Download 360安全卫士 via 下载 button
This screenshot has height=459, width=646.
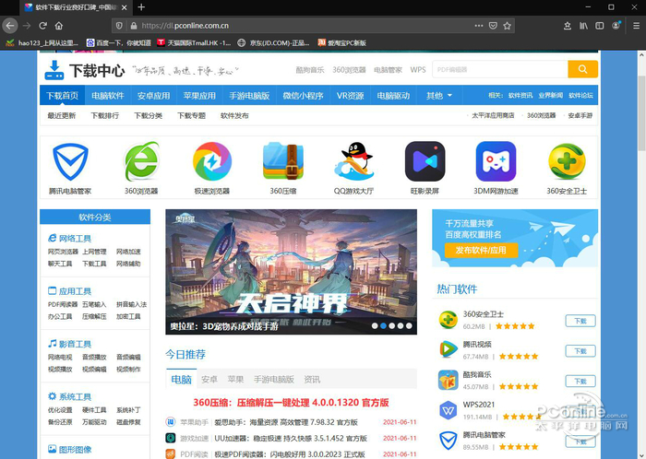(580, 321)
